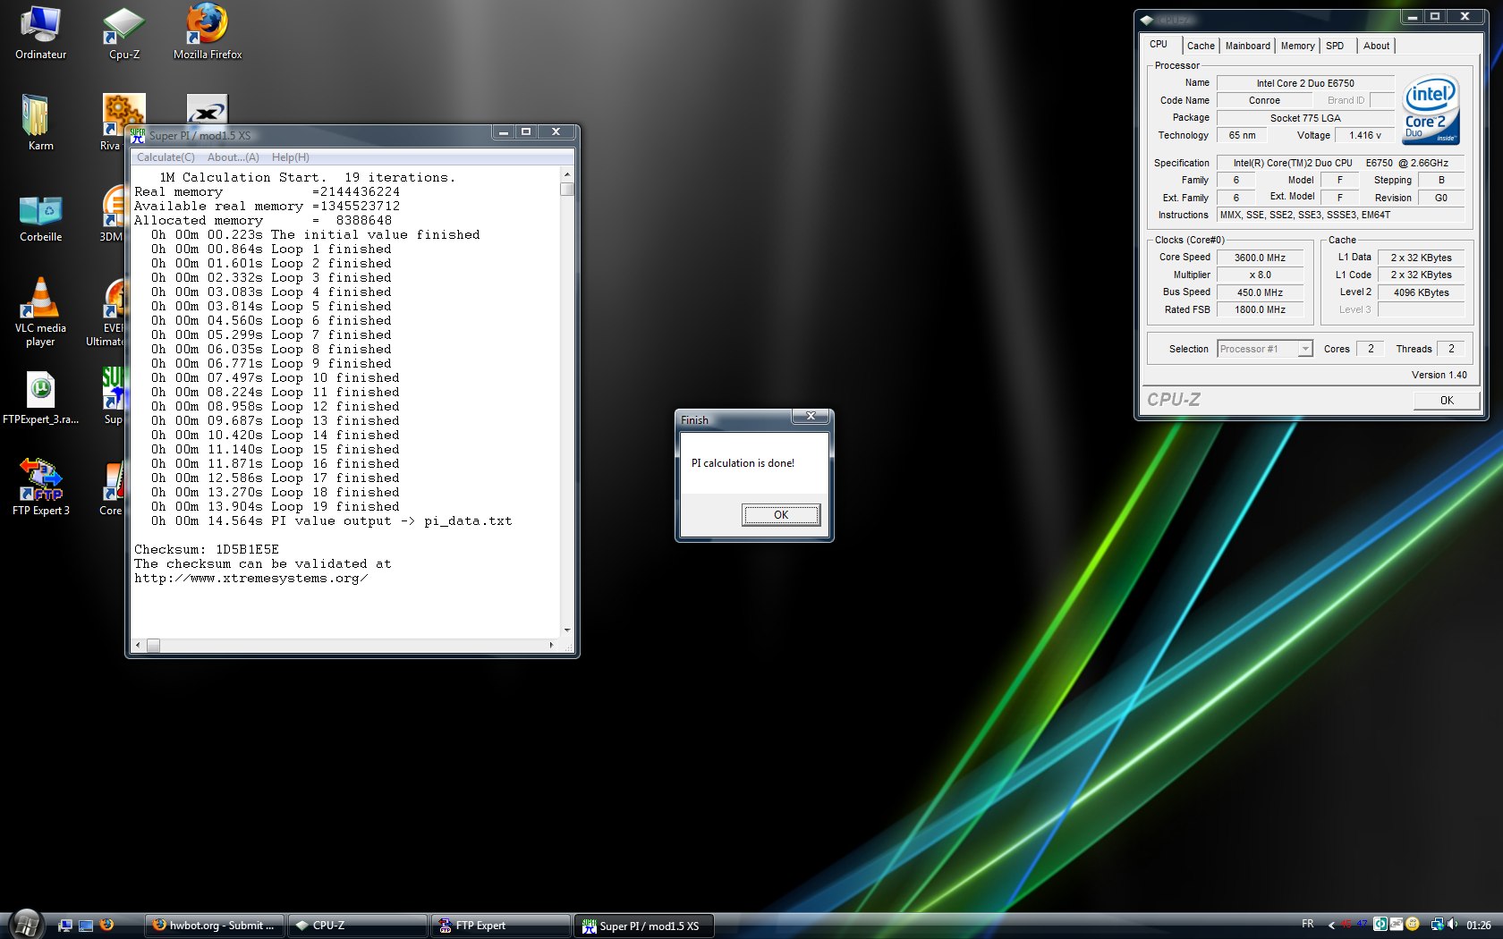Screen dimensions: 1503x939
Task: Click the Super PI scroll up arrow
Action: (x=567, y=174)
